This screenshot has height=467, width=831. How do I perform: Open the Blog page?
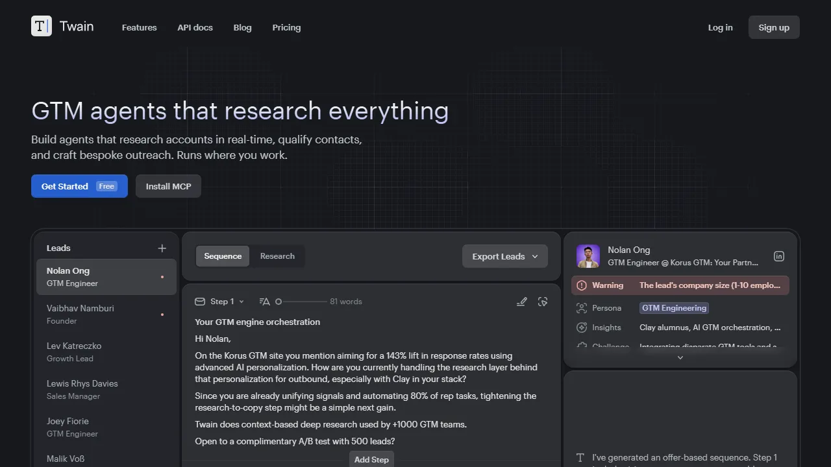[x=242, y=27]
